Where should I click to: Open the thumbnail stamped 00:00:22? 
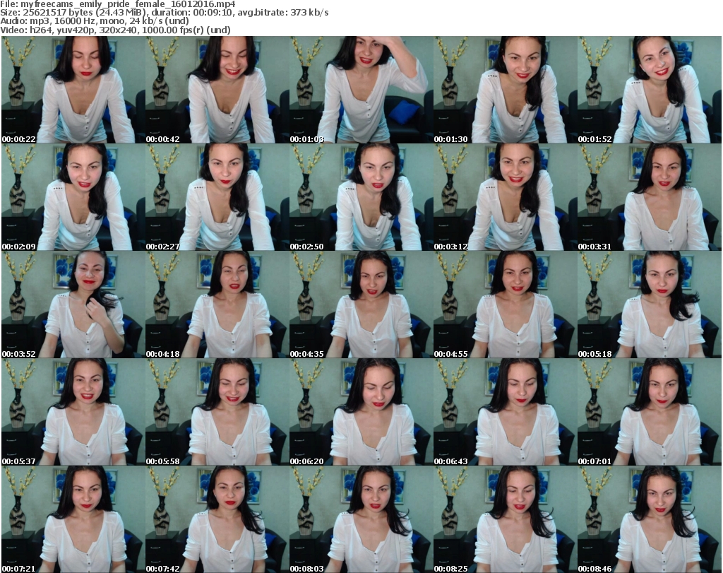tap(73, 90)
